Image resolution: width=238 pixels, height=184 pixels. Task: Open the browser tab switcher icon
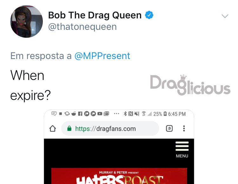point(169,128)
